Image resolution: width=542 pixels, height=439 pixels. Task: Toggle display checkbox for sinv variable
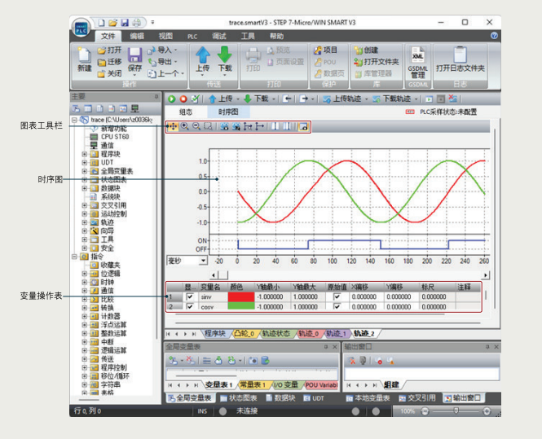tap(190, 296)
